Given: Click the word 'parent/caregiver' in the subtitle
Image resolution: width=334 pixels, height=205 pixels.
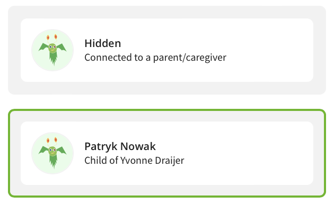Looking at the screenshot, I should (190, 58).
